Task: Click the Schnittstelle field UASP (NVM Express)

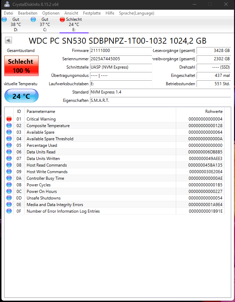Action: 121,67
